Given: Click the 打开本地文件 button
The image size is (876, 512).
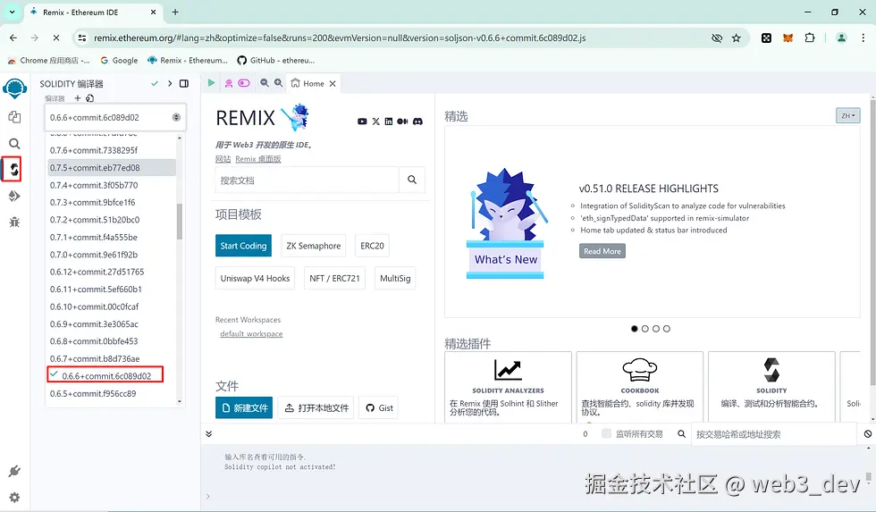Looking at the screenshot, I should 316,408.
